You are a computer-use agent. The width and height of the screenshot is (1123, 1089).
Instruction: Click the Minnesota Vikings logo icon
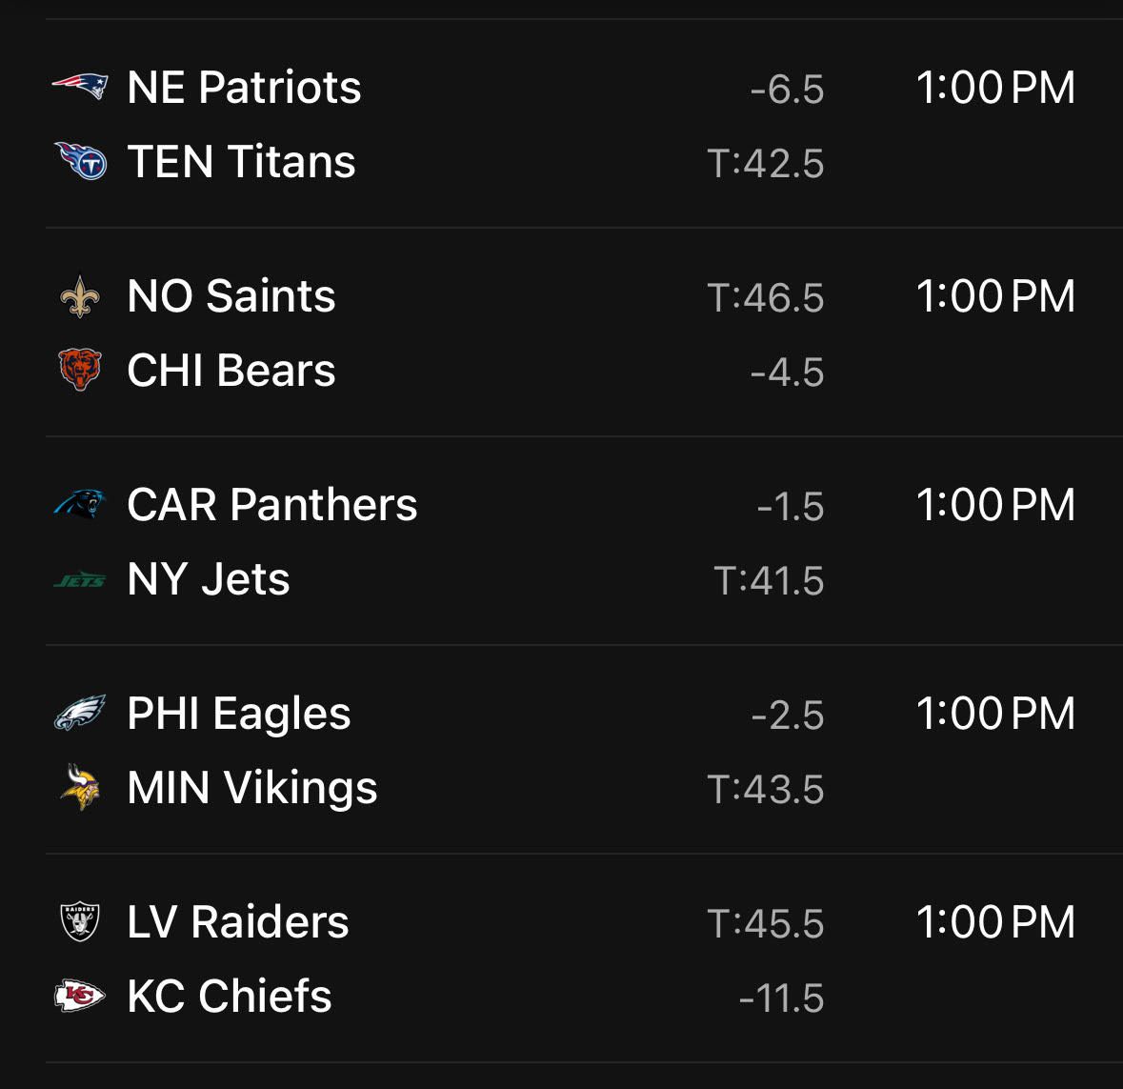(x=80, y=788)
